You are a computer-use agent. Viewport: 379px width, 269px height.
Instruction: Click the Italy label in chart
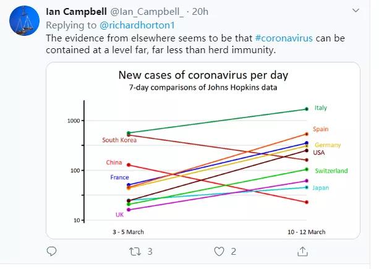point(320,108)
